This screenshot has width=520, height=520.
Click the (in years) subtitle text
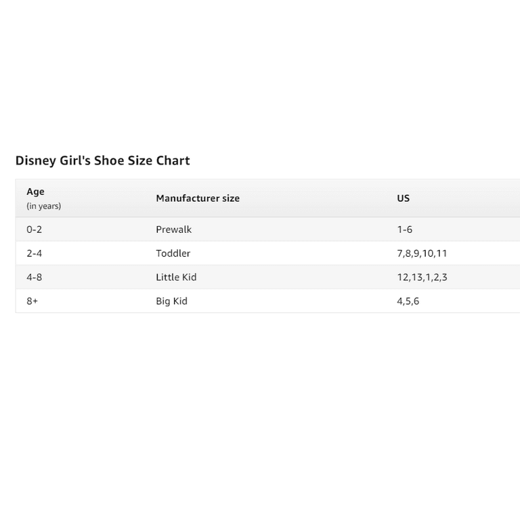click(x=44, y=207)
